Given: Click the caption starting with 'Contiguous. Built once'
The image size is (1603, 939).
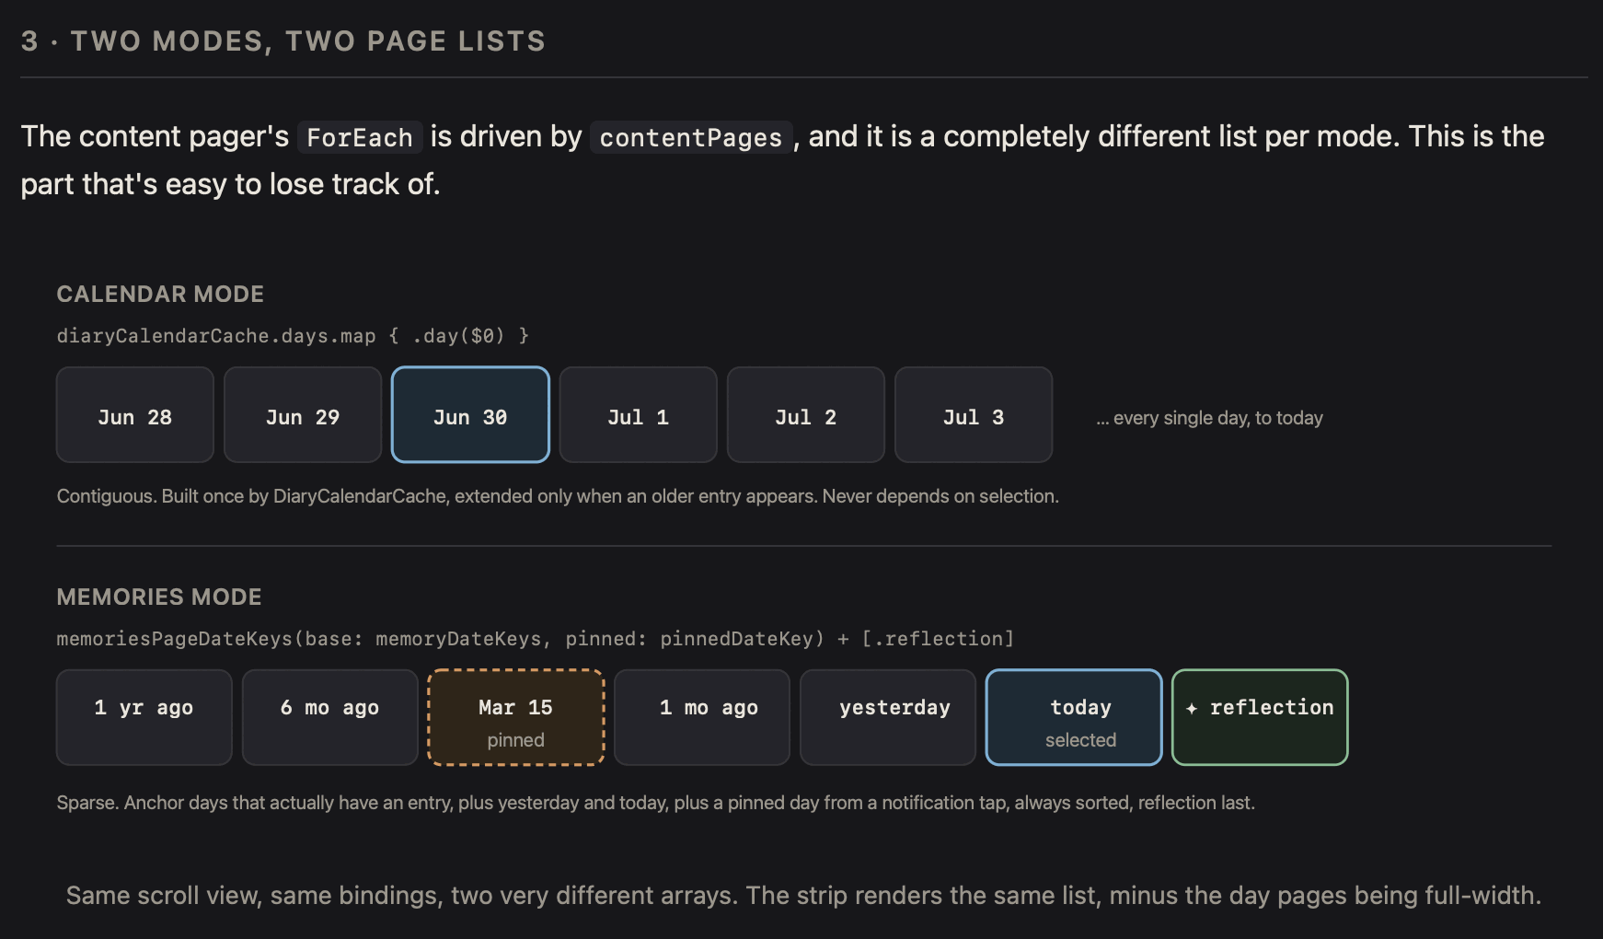Looking at the screenshot, I should pyautogui.click(x=558, y=496).
